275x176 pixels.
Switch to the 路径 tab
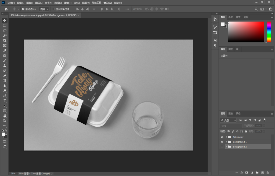point(238,113)
